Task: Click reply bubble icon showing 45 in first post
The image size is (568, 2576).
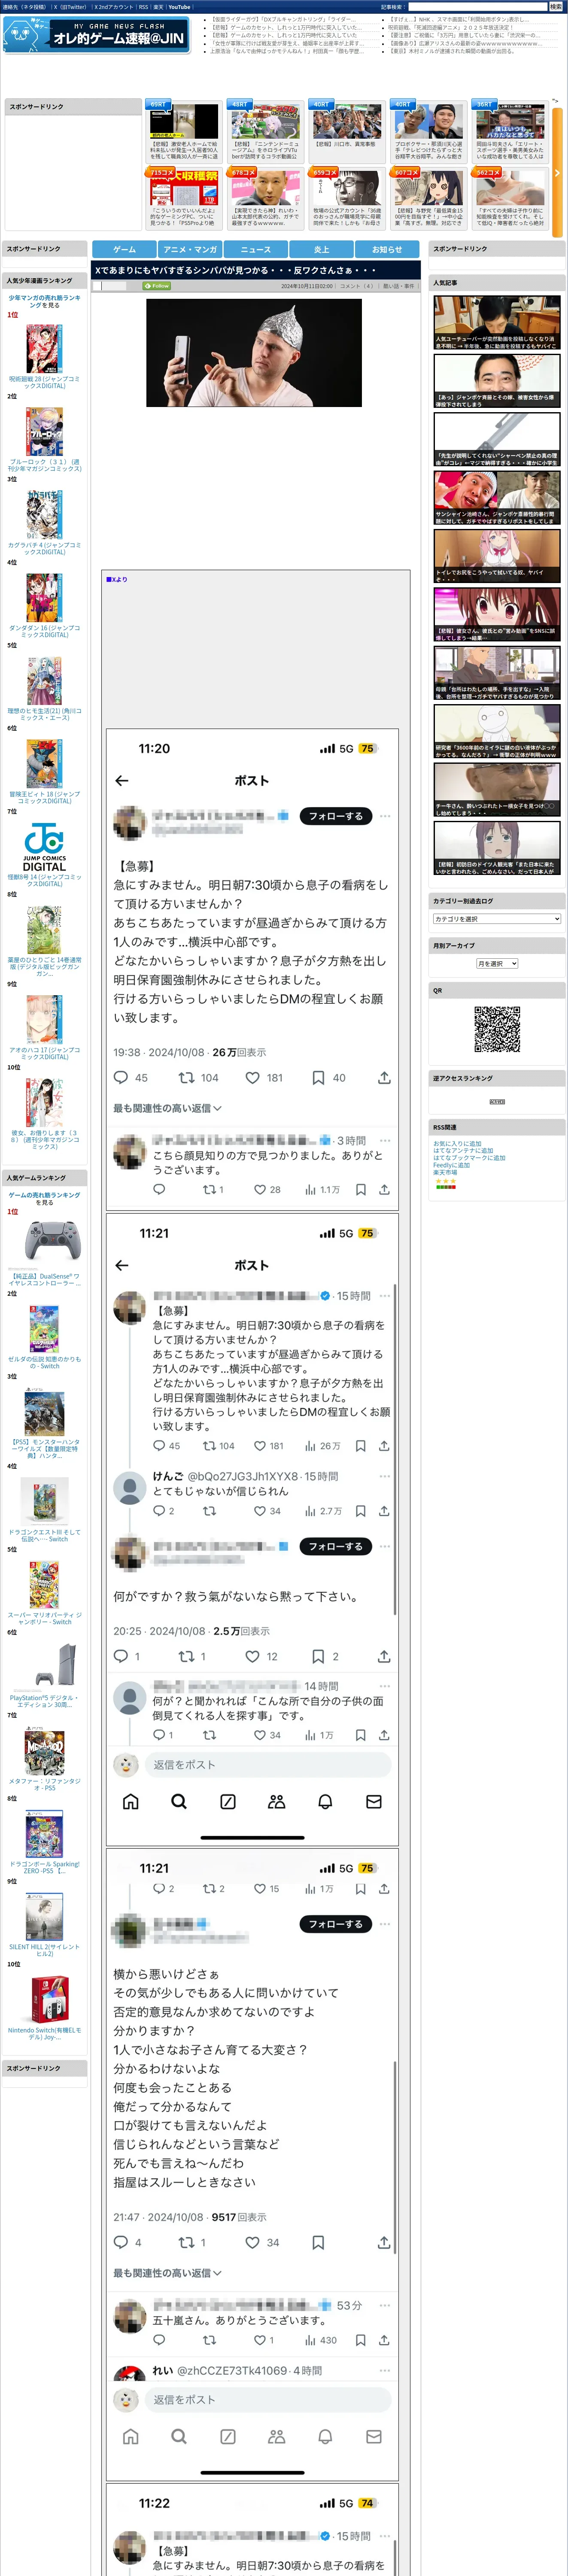Action: (121, 1077)
